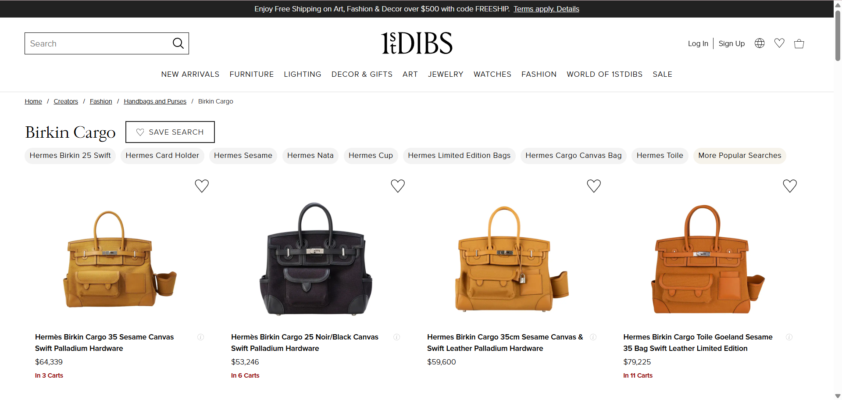Favorite the Toile Goeland Sesame 35 bag
Image resolution: width=842 pixels, height=400 pixels.
790,186
